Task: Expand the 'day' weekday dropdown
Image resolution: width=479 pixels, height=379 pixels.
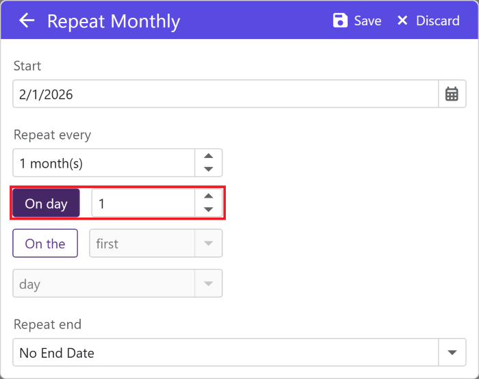Action: (x=209, y=284)
